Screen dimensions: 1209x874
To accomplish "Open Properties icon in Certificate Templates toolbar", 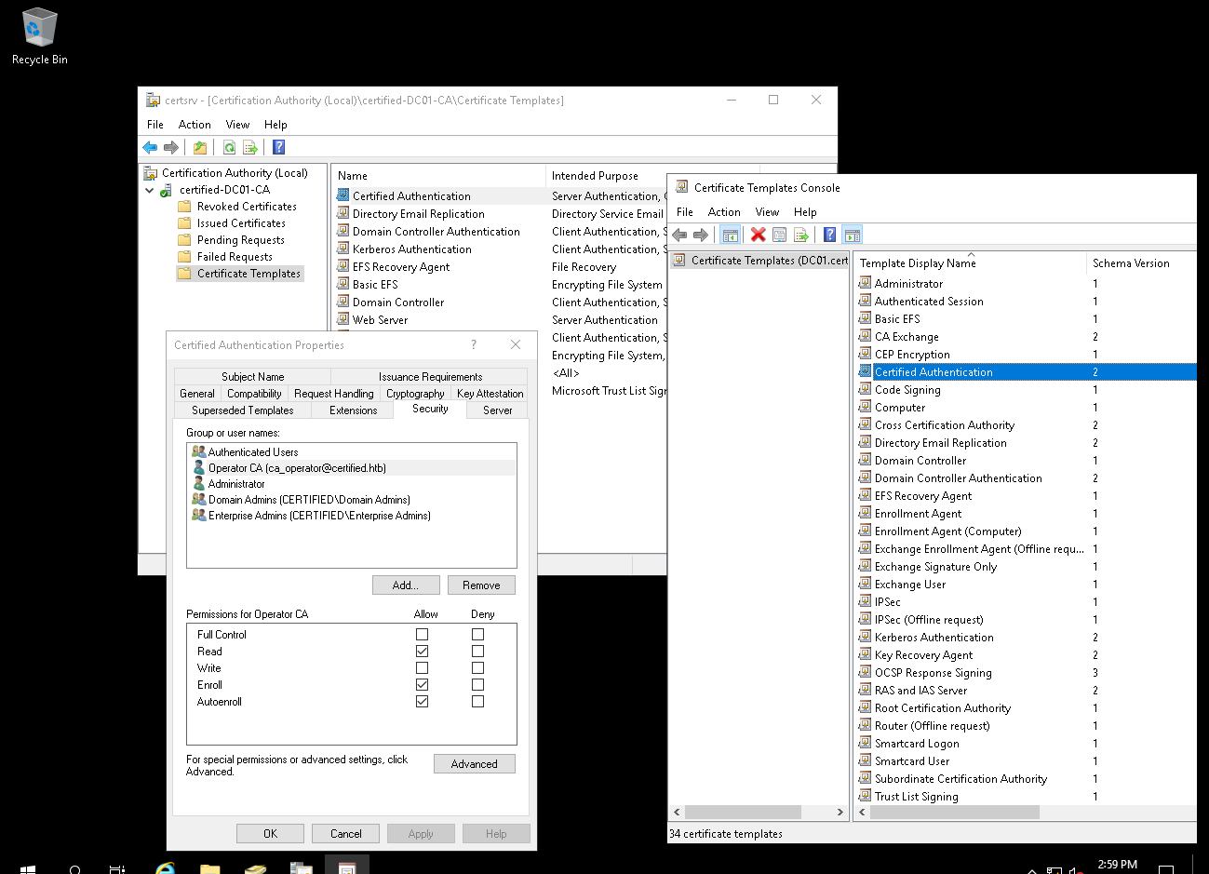I will tap(780, 235).
